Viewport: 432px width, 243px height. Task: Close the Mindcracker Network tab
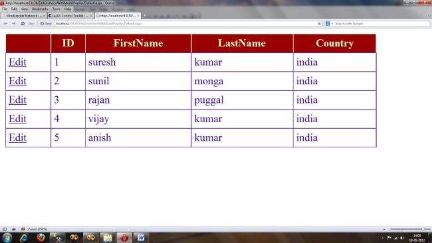[x=44, y=16]
